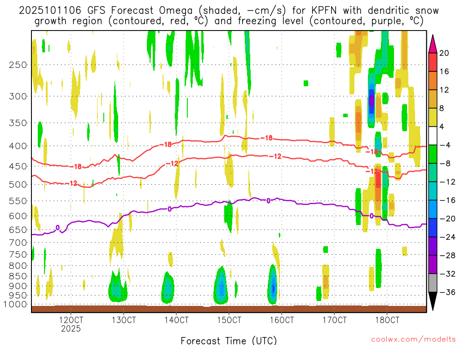Select the 140CT time-axis label

coord(176,320)
